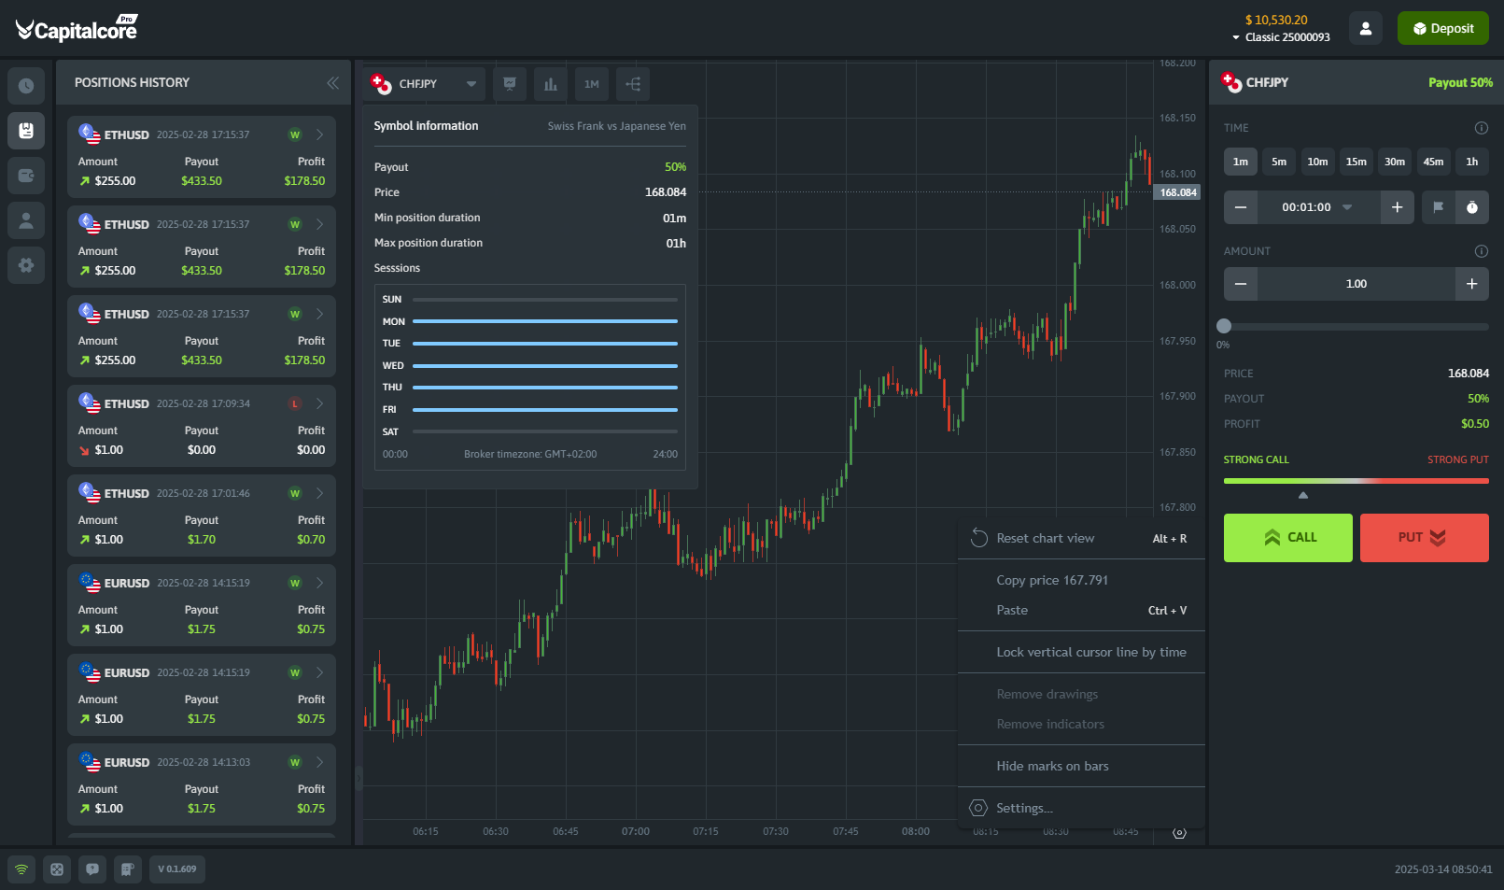Viewport: 1504px width, 890px height.
Task: Click the receipt icon in the bottom bar
Action: click(128, 869)
